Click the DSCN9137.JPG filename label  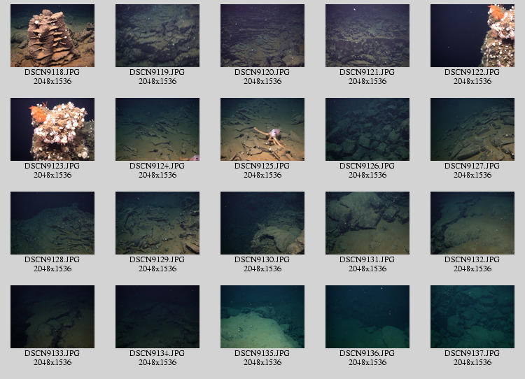click(472, 353)
